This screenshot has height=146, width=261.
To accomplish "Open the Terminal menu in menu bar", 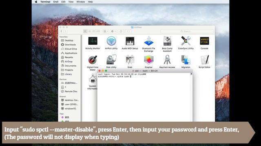I will (45, 2).
